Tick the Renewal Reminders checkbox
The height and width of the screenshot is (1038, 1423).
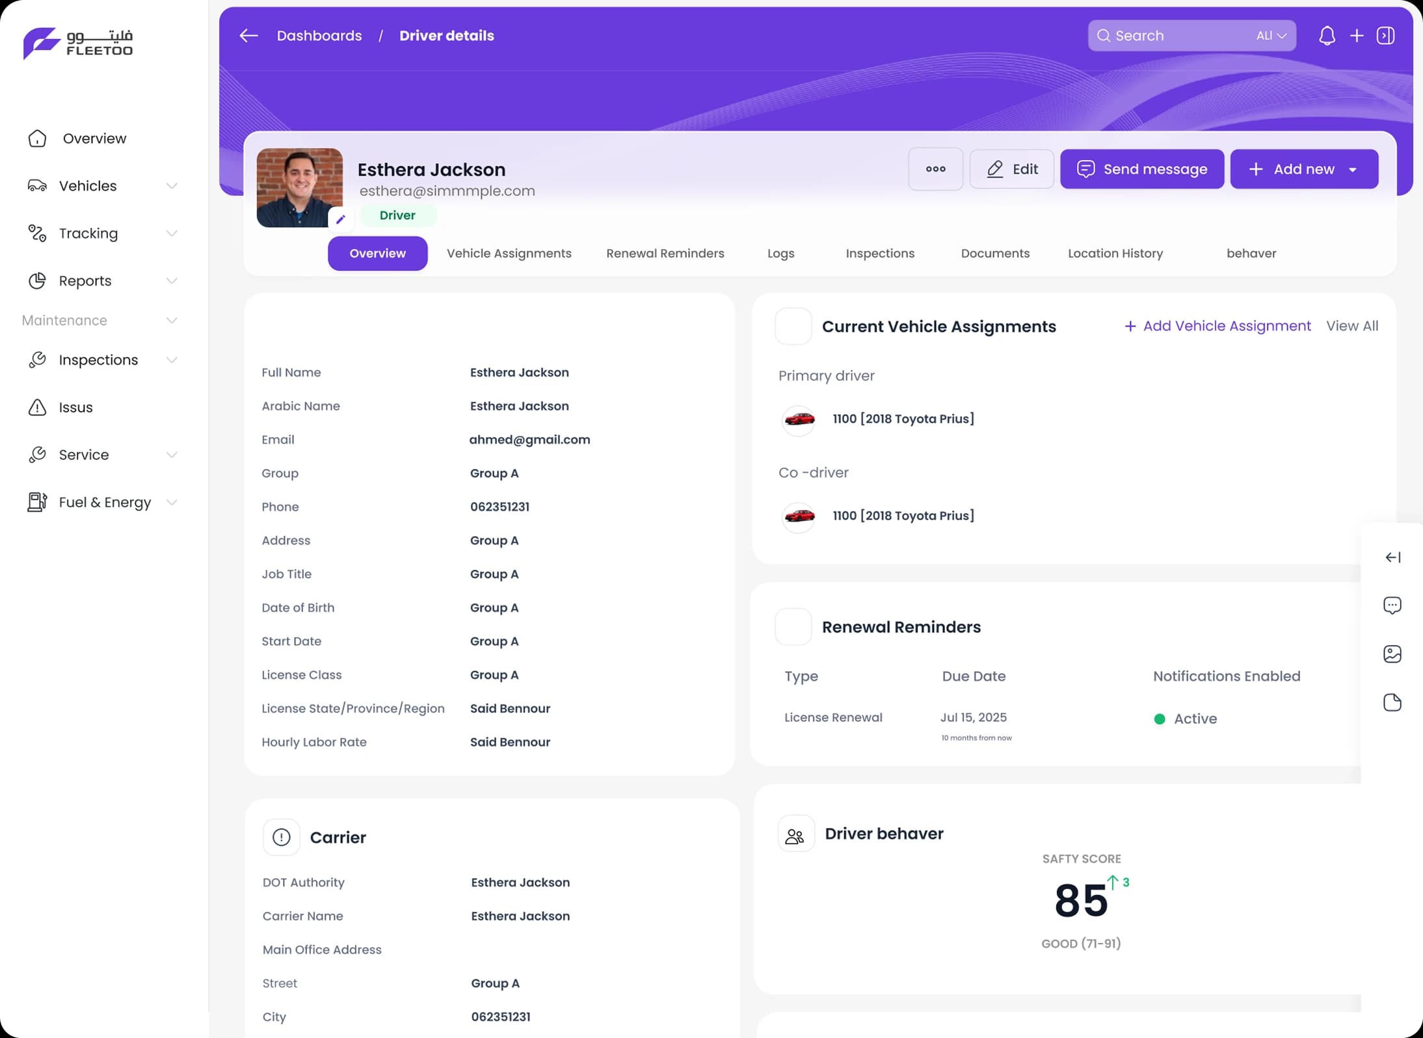(x=793, y=626)
